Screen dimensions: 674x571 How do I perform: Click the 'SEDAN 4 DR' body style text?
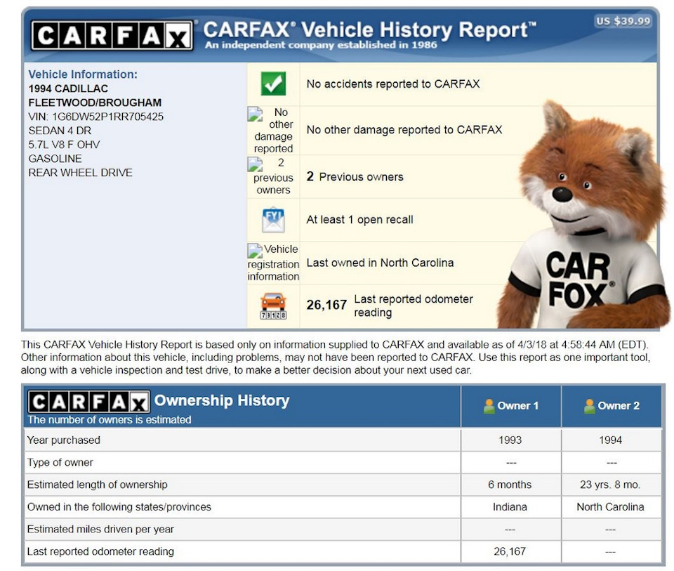coord(60,131)
